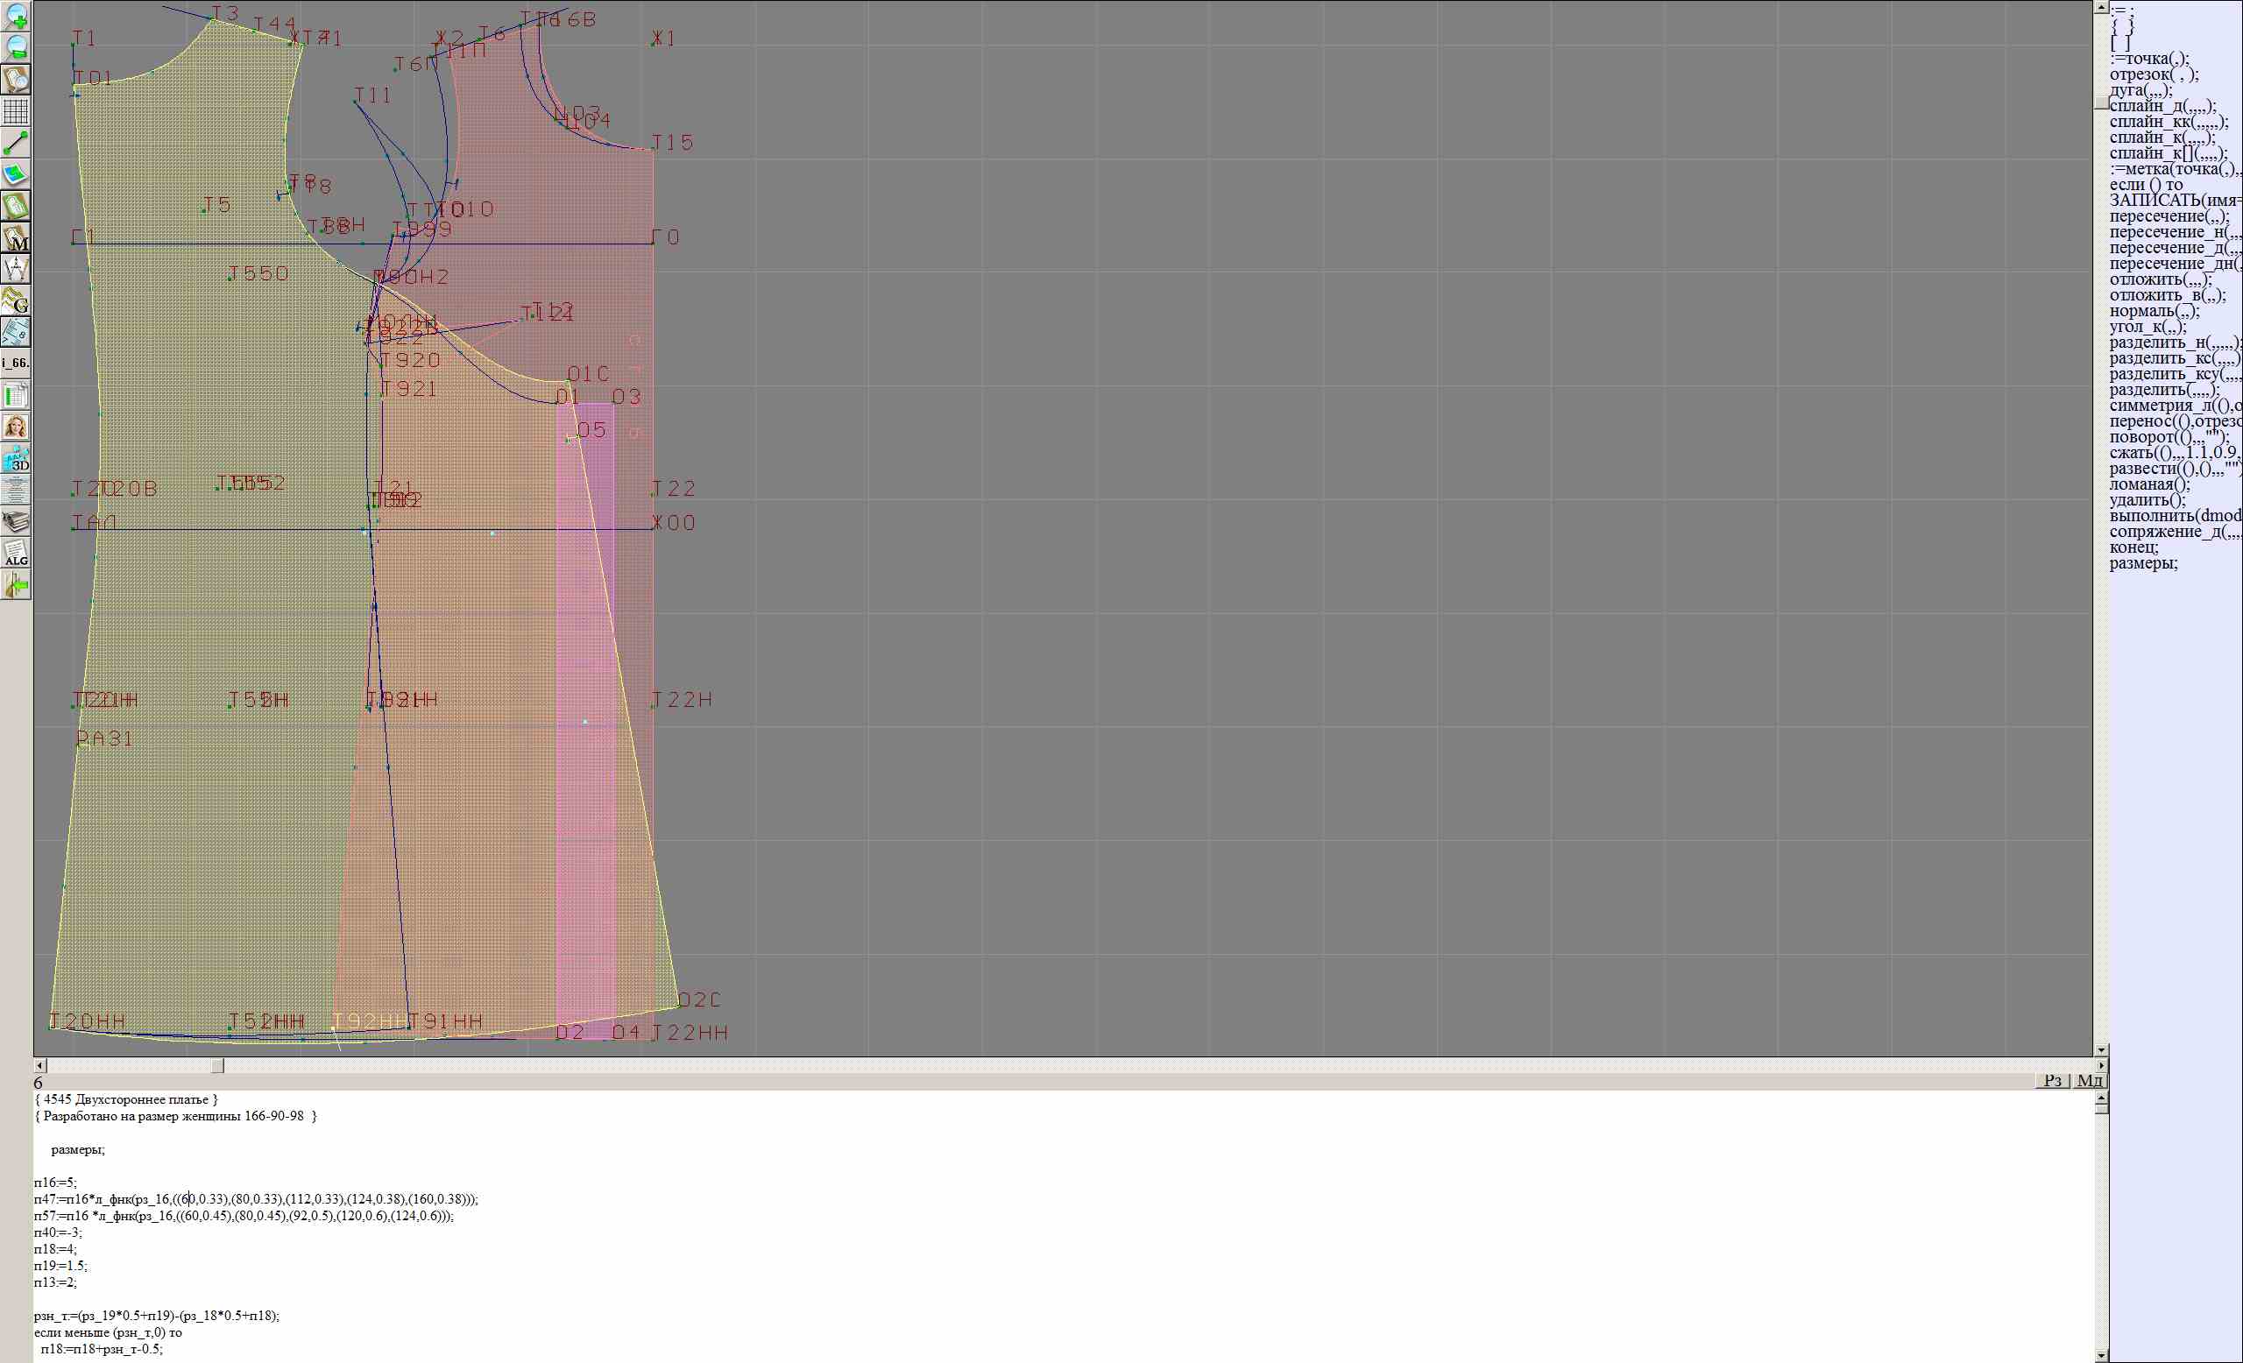Switch to the Рз tab
The width and height of the screenshot is (2243, 1363).
click(2053, 1080)
